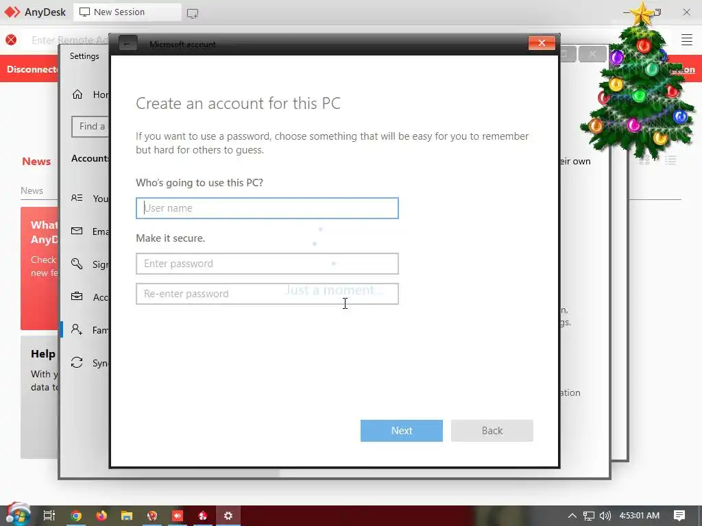Select Family & other users icon

[x=77, y=329]
